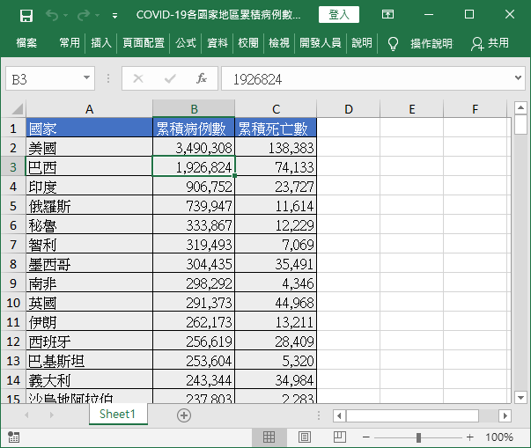Redo the last undone action
Image resolution: width=531 pixels, height=448 pixels.
[x=84, y=15]
